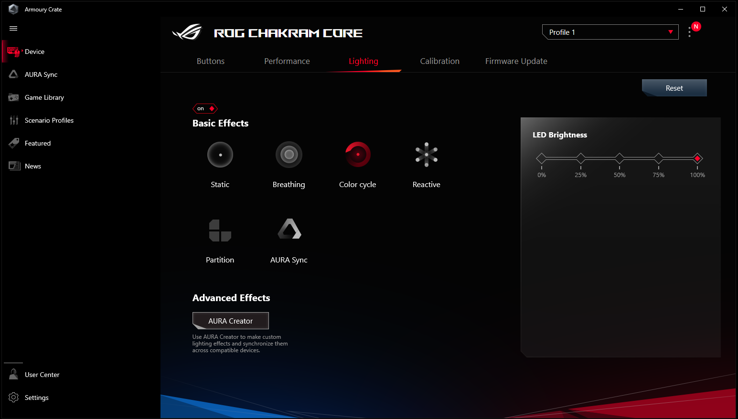
Task: Open User Center label
Action: (x=42, y=375)
